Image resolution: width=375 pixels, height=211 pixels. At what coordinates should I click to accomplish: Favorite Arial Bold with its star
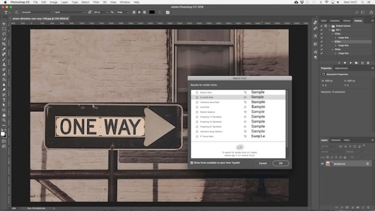pos(197,107)
